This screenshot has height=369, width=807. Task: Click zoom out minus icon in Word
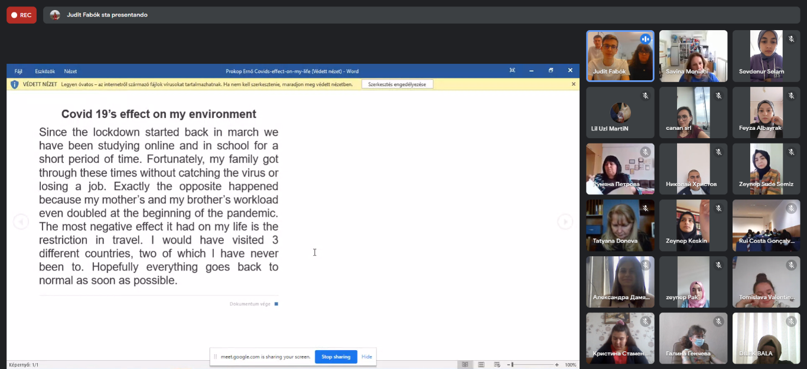(507, 365)
